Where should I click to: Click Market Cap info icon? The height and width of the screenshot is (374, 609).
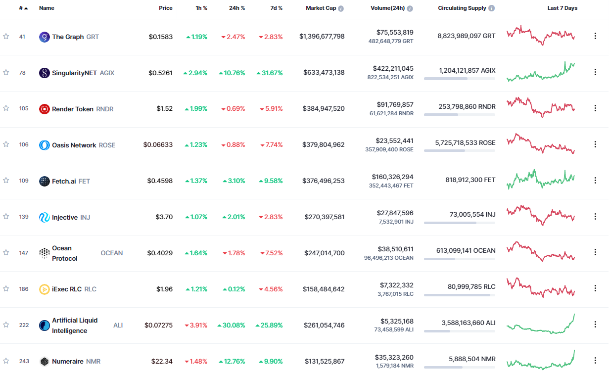pos(341,8)
